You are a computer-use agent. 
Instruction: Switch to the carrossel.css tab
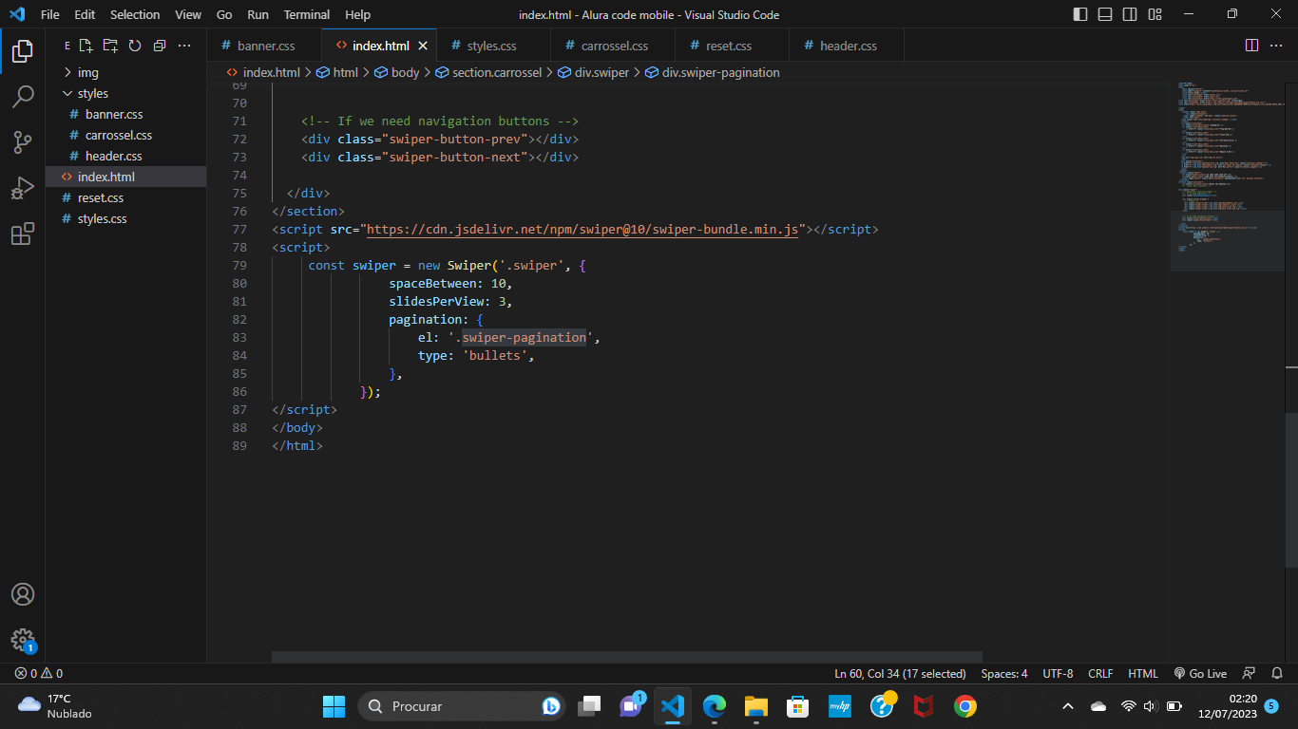coord(614,46)
